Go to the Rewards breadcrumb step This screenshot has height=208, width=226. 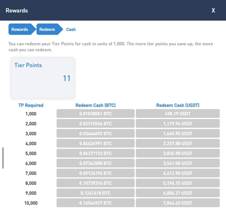point(20,29)
